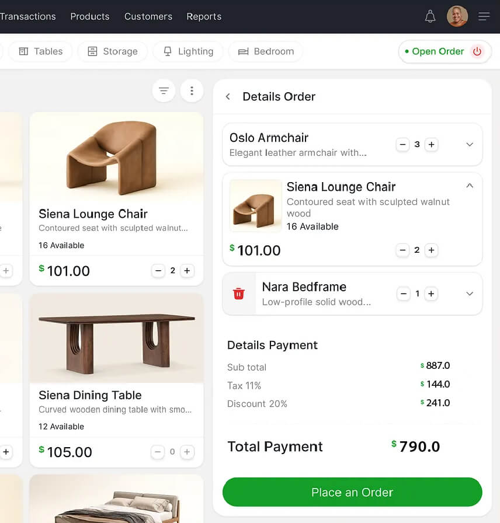
Task: Increase Siena Dining Table quantity with plus stepper
Action: click(187, 452)
